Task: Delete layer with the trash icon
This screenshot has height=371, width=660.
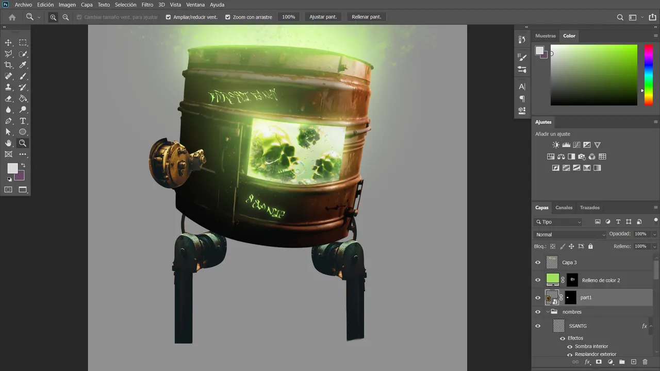Action: [x=645, y=362]
